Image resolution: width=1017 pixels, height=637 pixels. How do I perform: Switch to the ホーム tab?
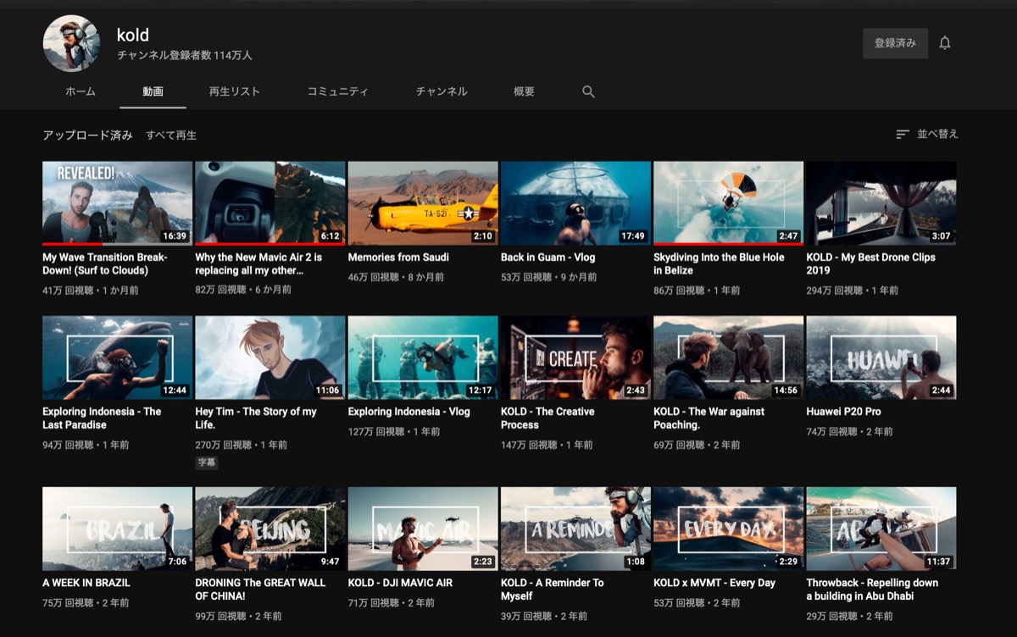click(x=81, y=91)
